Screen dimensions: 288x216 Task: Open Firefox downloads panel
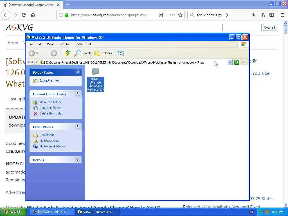254,15
